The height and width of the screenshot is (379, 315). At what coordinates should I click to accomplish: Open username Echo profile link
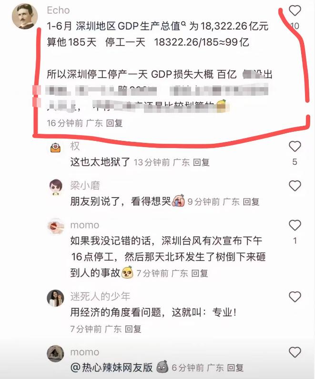coord(58,10)
